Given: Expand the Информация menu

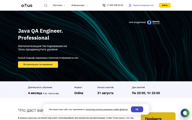Looking at the screenshot, I should [x=79, y=5].
